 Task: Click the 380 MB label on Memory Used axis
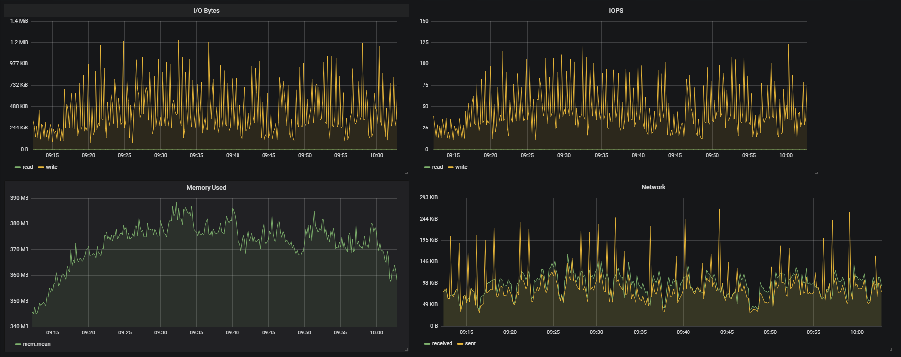tap(19, 224)
